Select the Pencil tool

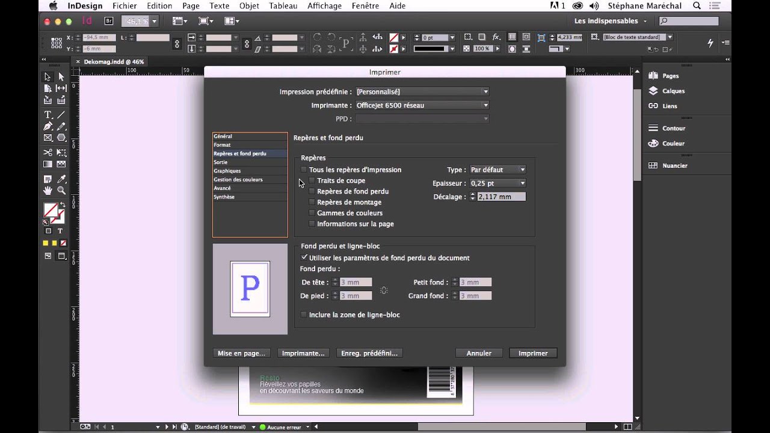point(61,126)
